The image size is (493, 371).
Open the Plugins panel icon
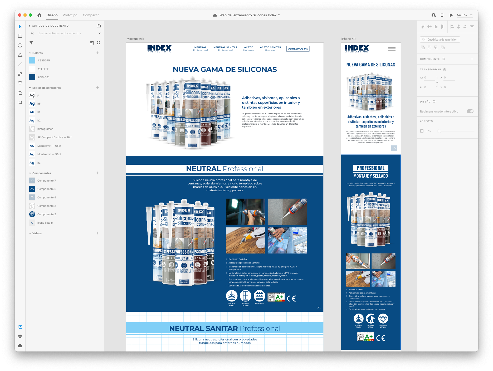point(20,346)
